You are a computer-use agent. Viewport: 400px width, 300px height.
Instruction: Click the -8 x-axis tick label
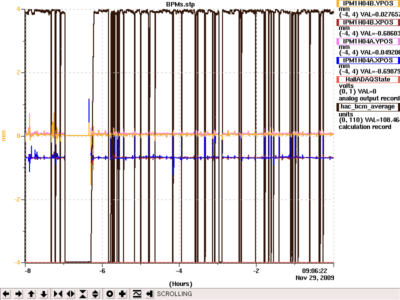(x=28, y=270)
